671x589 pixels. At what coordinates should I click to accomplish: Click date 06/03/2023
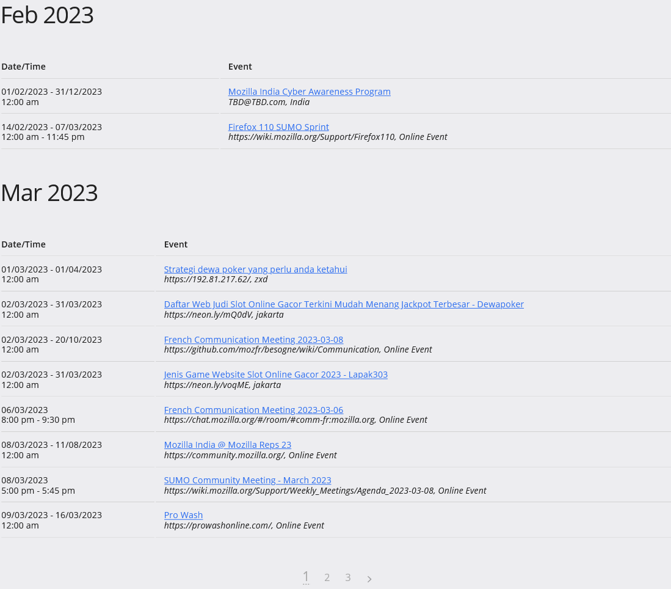[25, 410]
